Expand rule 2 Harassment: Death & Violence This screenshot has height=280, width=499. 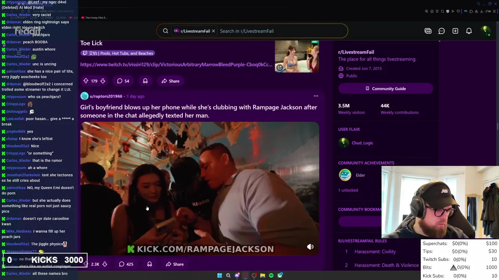pyautogui.click(x=381, y=265)
